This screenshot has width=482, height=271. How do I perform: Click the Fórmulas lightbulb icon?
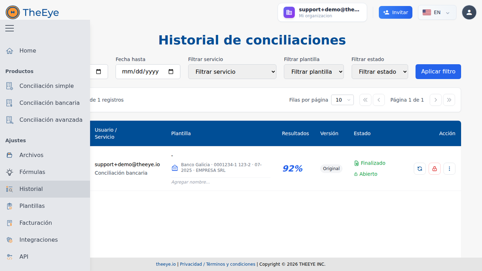[x=10, y=172]
